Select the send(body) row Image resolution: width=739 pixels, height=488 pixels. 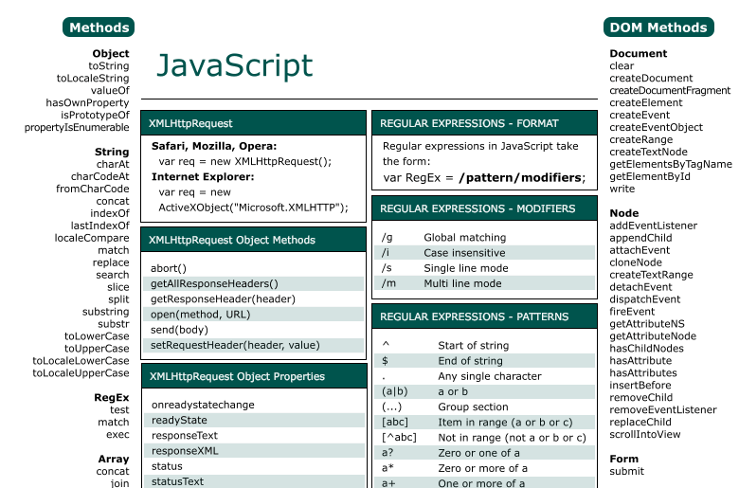click(x=254, y=330)
